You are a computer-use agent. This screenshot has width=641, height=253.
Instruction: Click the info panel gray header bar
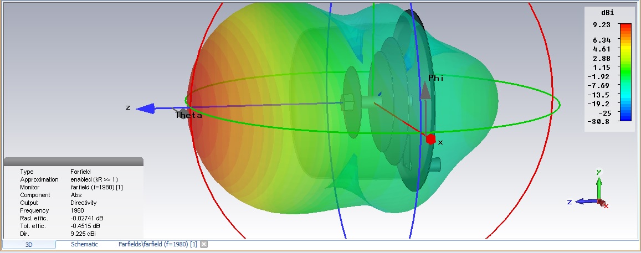[74, 162]
